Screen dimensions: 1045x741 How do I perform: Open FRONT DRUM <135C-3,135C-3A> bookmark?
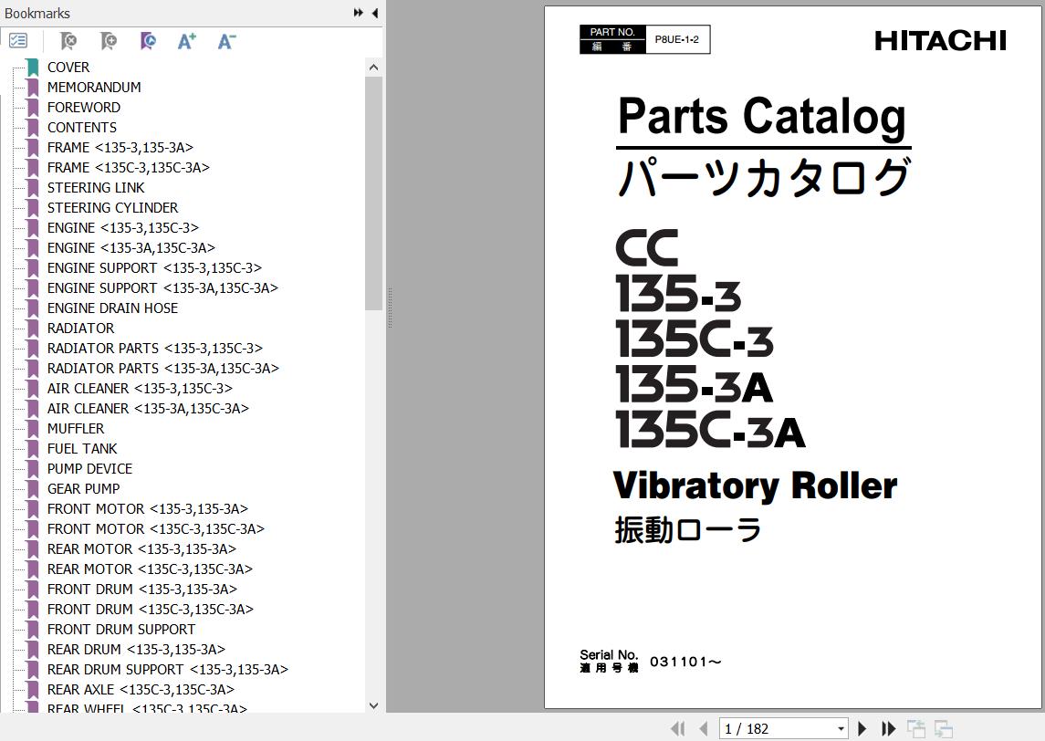[150, 609]
